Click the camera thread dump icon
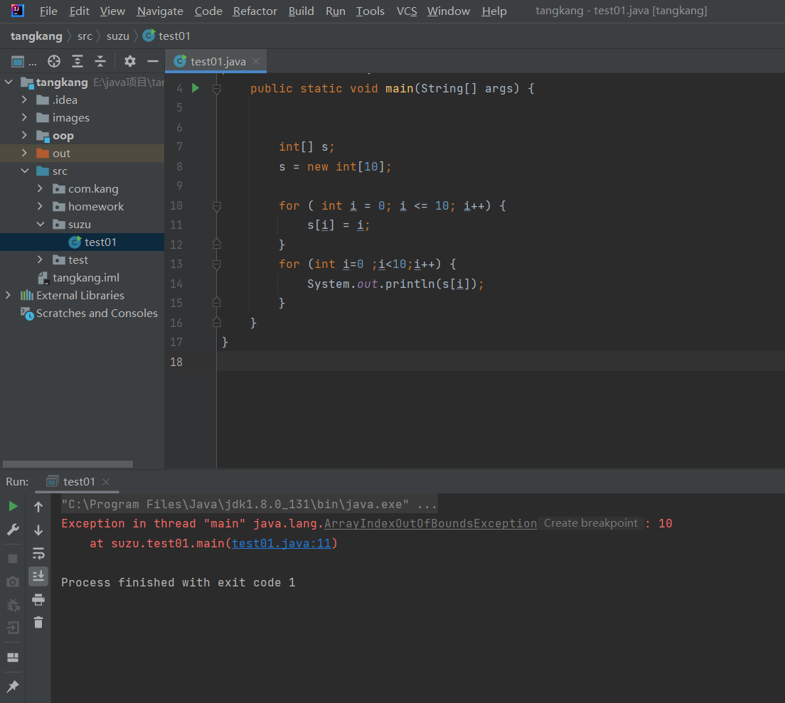The width and height of the screenshot is (785, 703). pos(13,581)
